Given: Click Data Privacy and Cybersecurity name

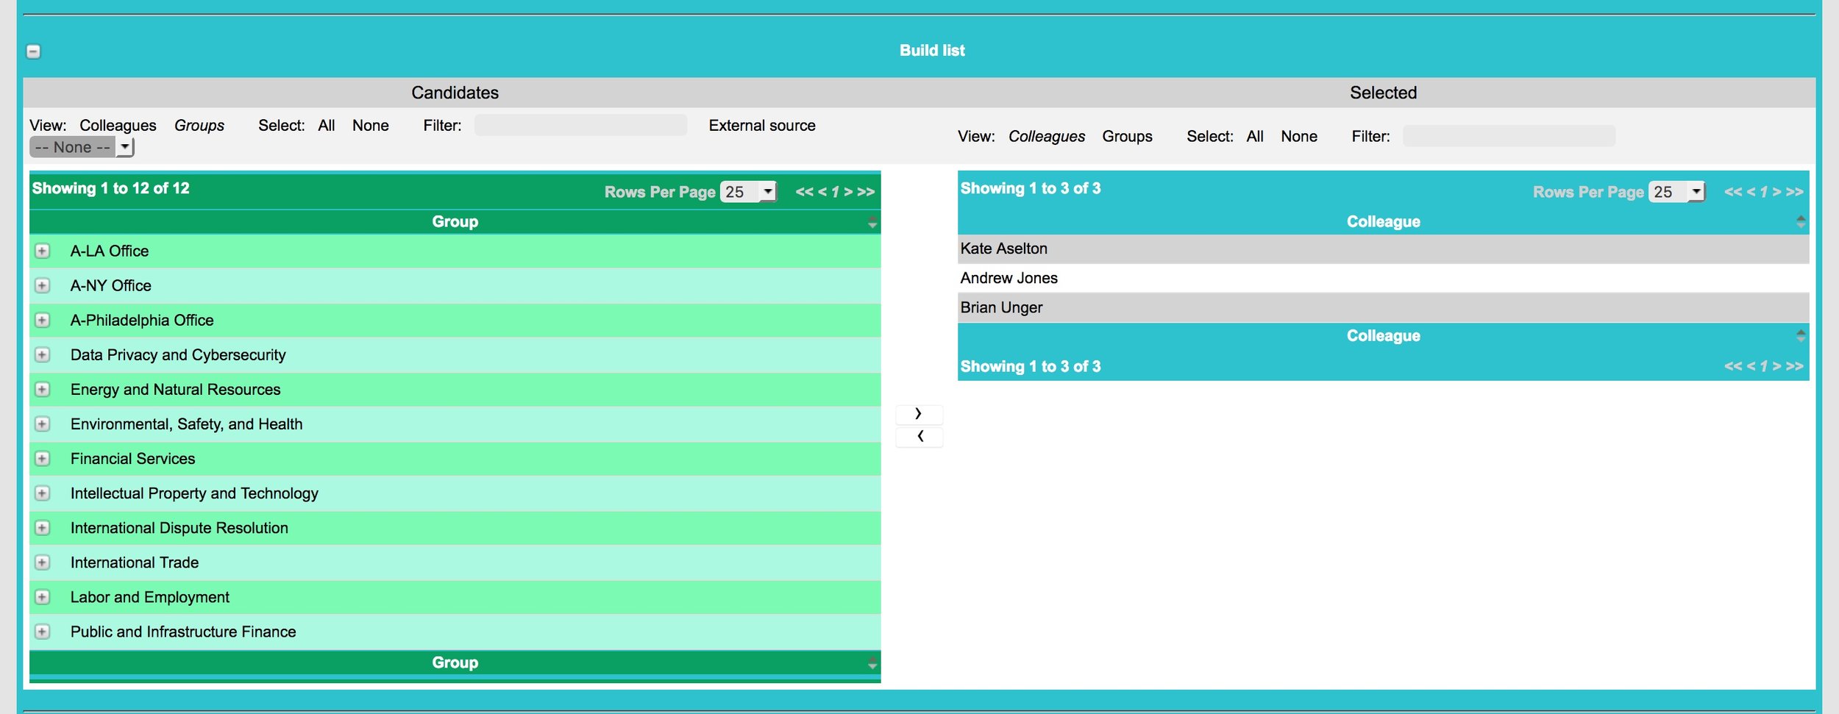Looking at the screenshot, I should pos(178,355).
